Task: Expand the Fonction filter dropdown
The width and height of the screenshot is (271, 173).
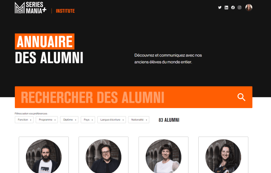Action: [24, 120]
